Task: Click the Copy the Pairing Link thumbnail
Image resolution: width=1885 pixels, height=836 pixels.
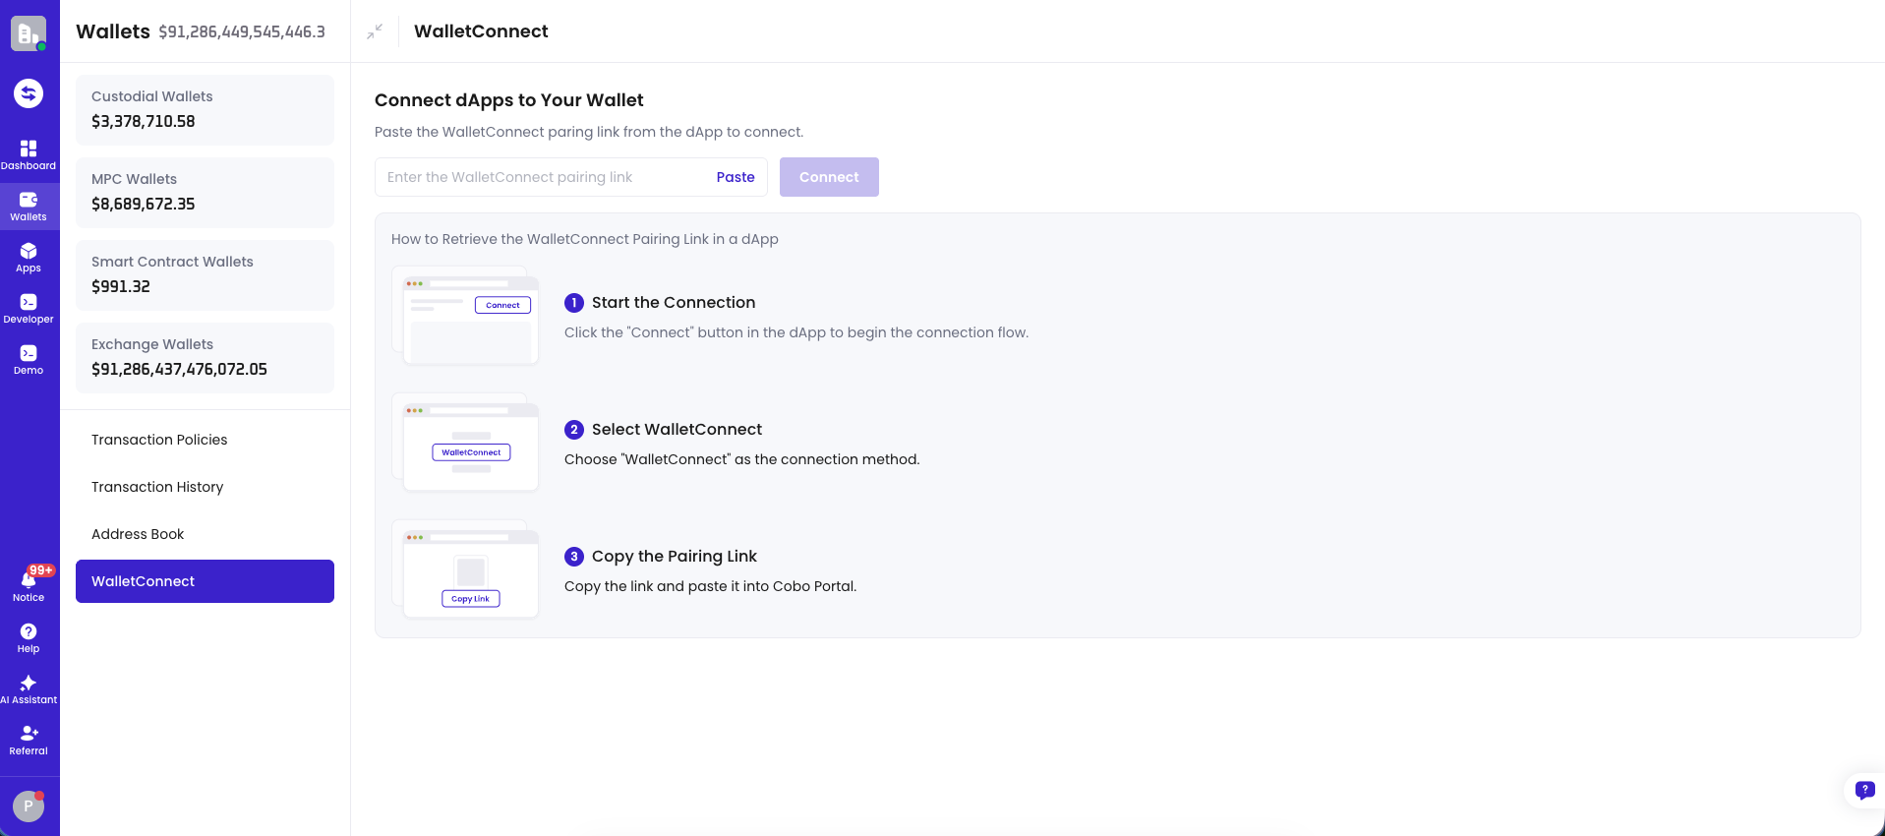Action: coord(465,569)
